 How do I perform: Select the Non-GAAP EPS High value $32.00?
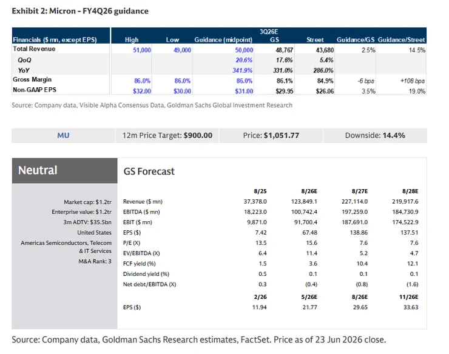click(x=142, y=92)
